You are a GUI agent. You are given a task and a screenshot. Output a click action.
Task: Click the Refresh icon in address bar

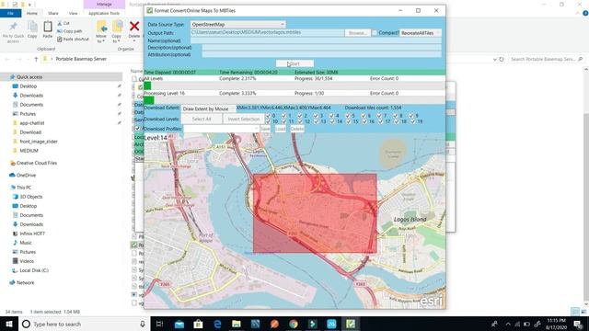(x=501, y=59)
